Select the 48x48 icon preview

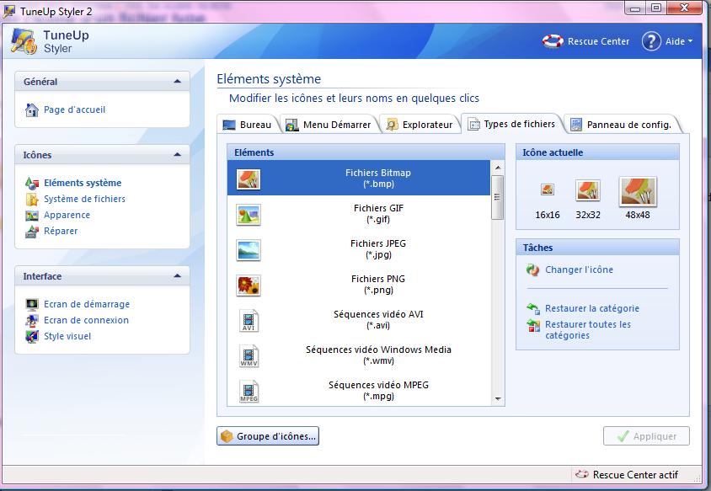[x=638, y=192]
